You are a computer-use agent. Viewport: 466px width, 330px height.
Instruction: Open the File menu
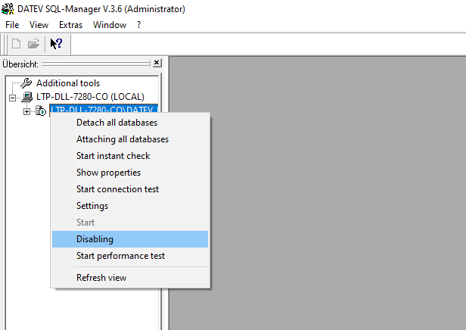(12, 25)
